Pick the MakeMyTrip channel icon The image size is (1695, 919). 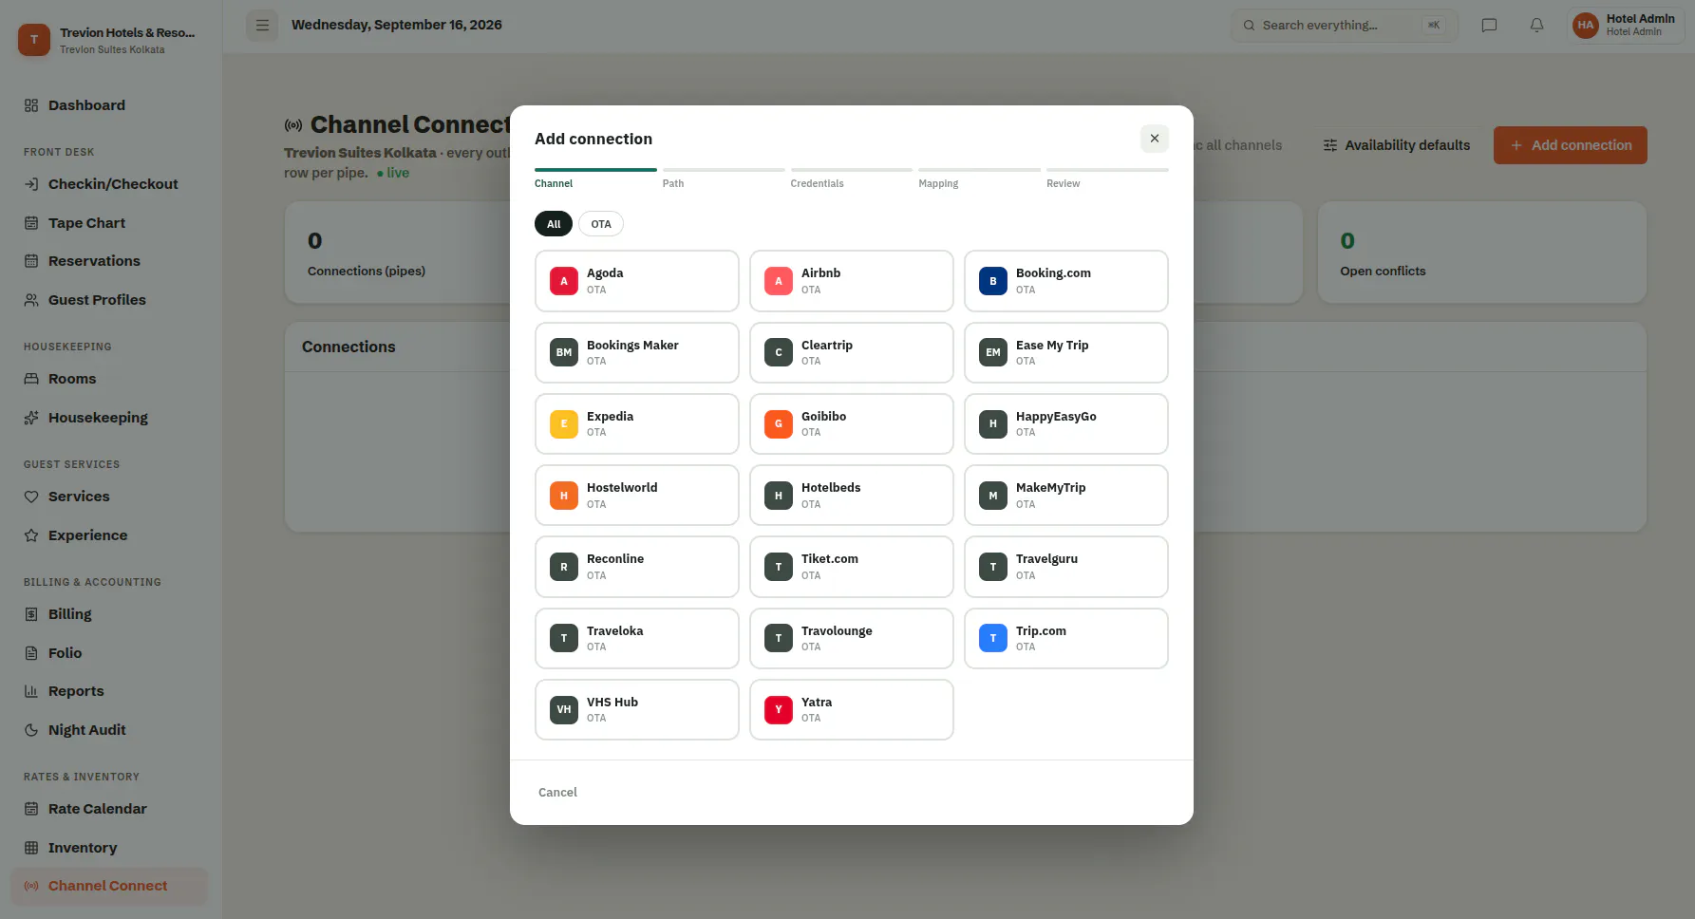pyautogui.click(x=993, y=496)
